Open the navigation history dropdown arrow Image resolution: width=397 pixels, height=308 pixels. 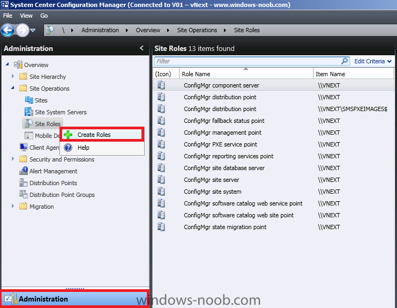[x=33, y=31]
